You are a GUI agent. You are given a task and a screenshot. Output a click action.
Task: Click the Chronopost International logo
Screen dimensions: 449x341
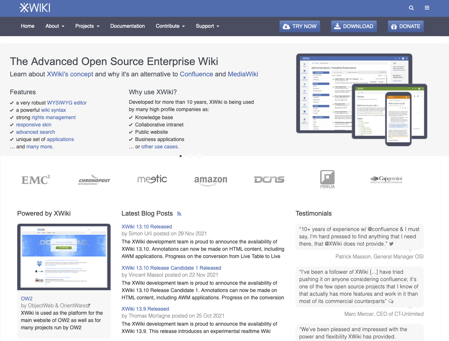pyautogui.click(x=94, y=180)
